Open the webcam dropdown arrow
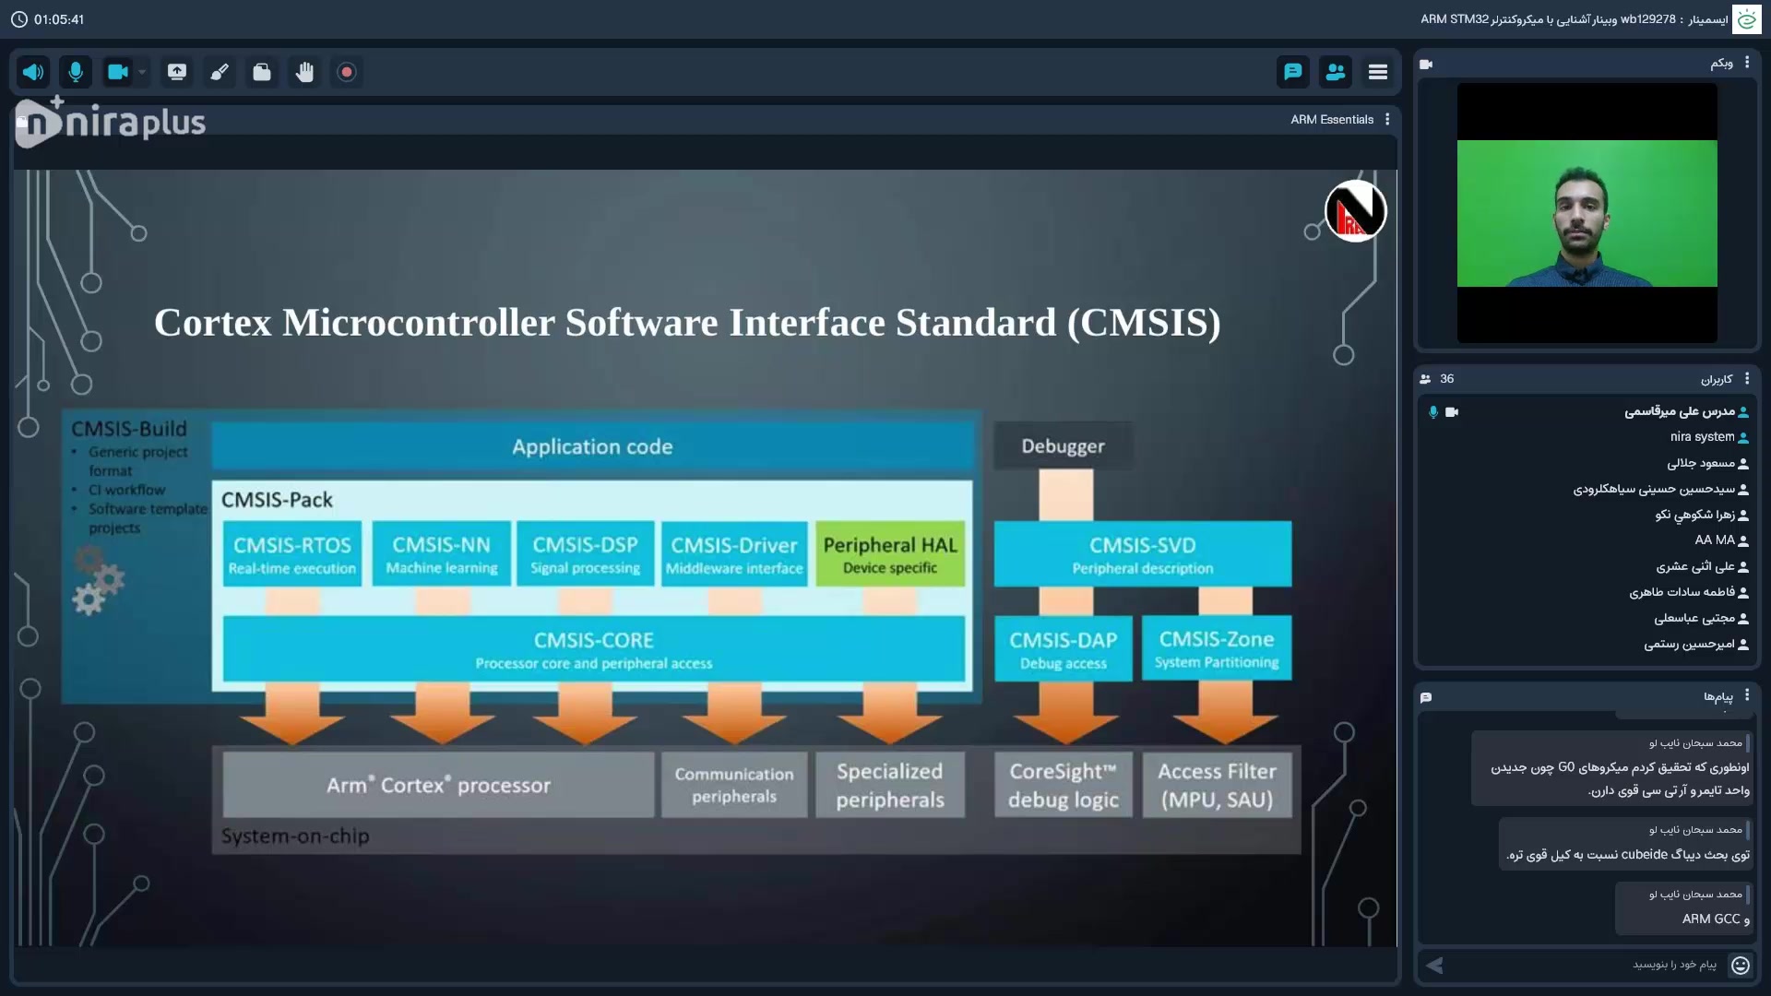The height and width of the screenshot is (996, 1771). (x=142, y=72)
